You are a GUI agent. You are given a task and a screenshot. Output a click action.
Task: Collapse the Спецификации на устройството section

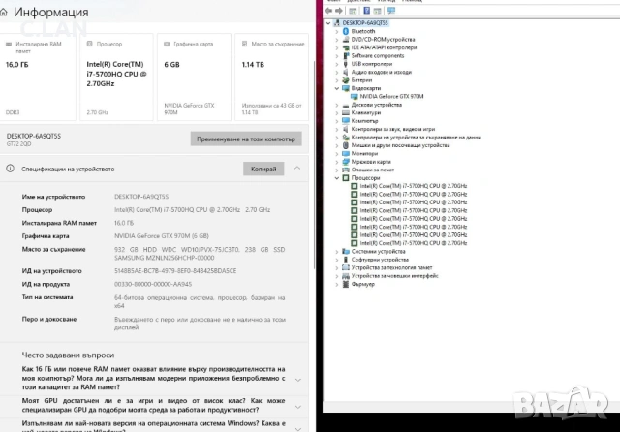(297, 169)
